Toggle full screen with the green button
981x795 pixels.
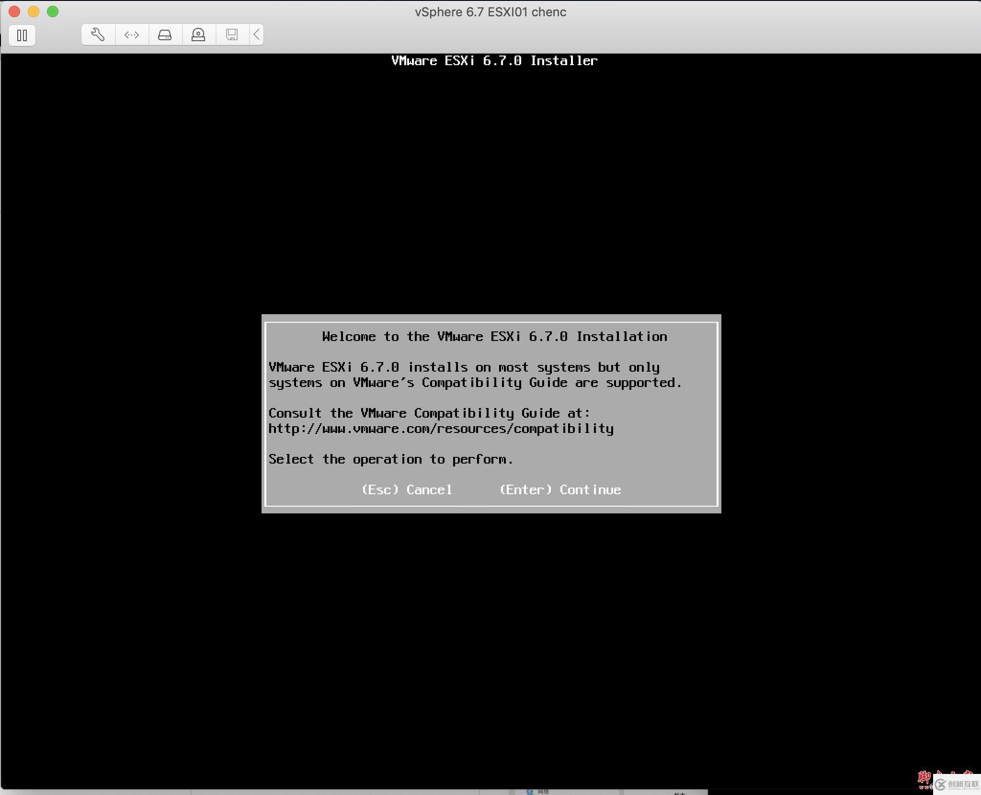point(53,12)
